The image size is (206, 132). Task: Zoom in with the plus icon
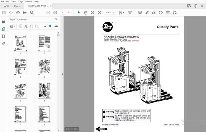click(99, 13)
